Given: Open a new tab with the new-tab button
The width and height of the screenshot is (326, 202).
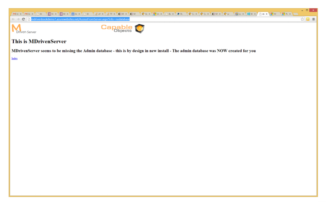Looking at the screenshot, I should [x=296, y=14].
